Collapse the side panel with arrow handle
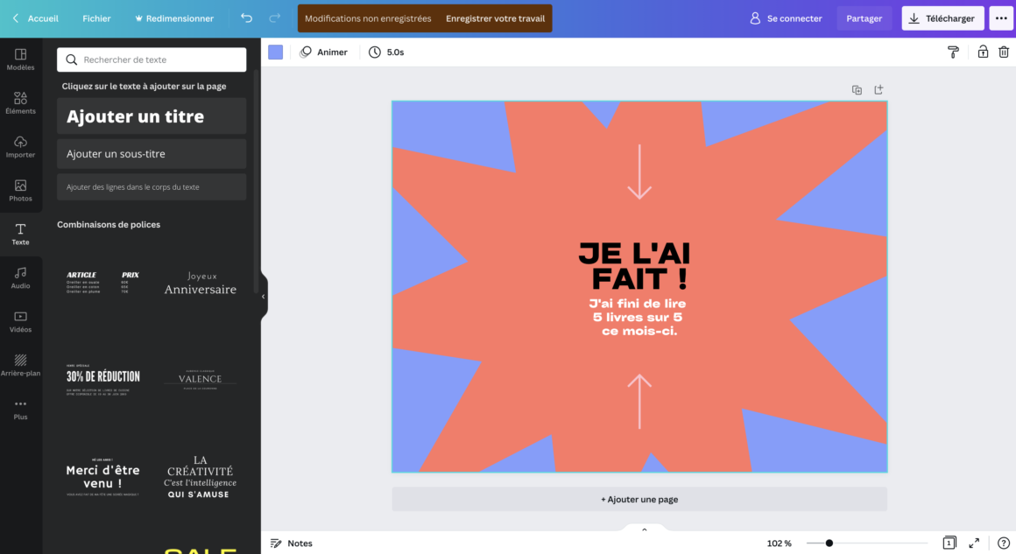 coord(263,297)
